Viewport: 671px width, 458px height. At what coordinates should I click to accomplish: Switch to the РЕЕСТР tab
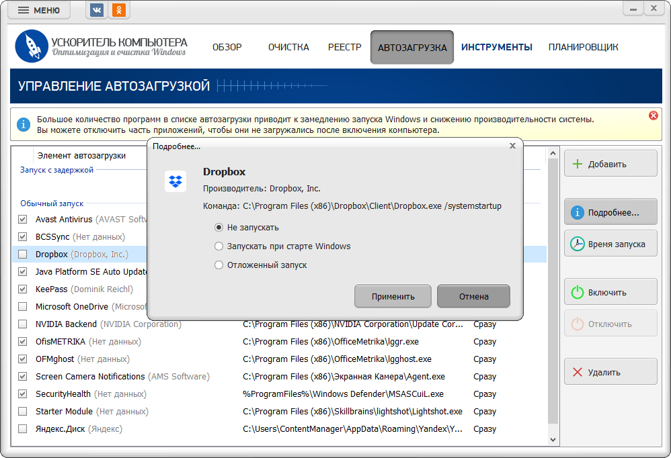pos(344,47)
